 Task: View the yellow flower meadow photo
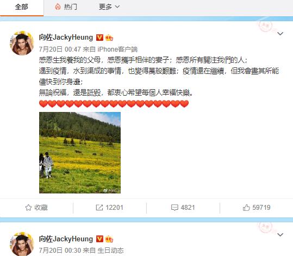coord(80,153)
